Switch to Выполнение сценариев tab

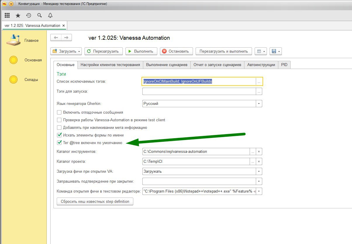point(167,65)
